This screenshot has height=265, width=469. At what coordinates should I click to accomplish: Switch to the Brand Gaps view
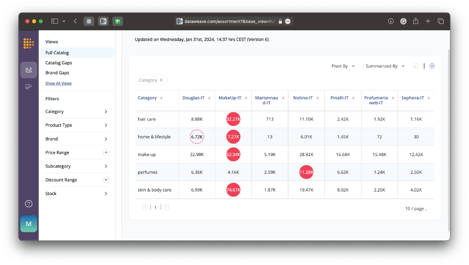click(x=57, y=73)
